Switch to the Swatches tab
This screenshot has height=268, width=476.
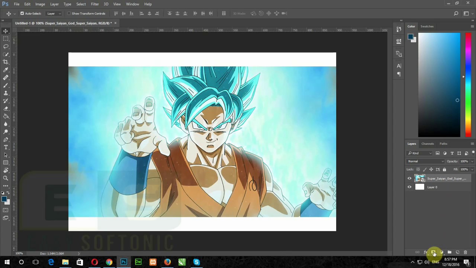point(427,26)
